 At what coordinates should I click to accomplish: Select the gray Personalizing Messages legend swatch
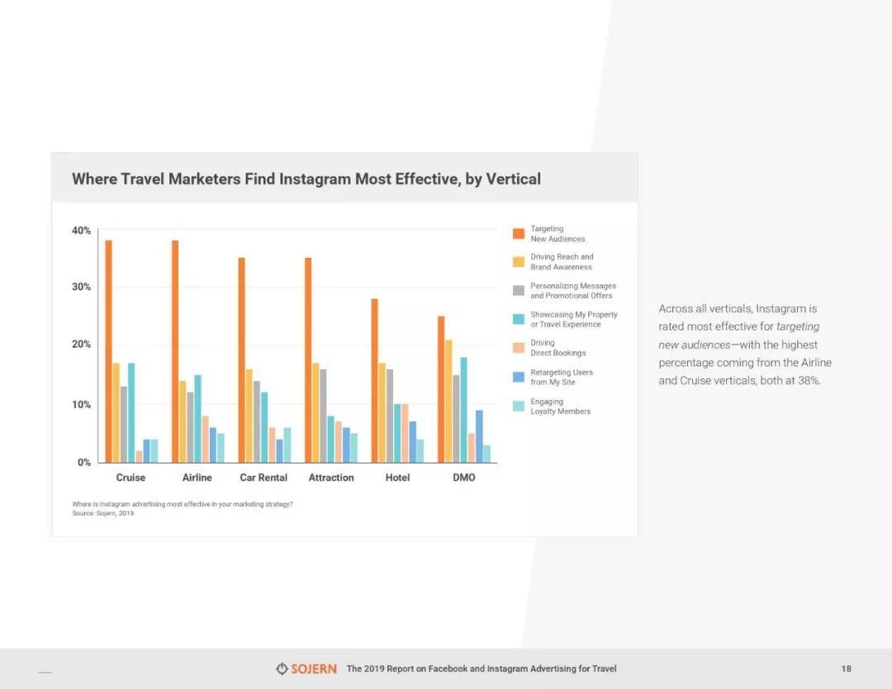(x=518, y=290)
